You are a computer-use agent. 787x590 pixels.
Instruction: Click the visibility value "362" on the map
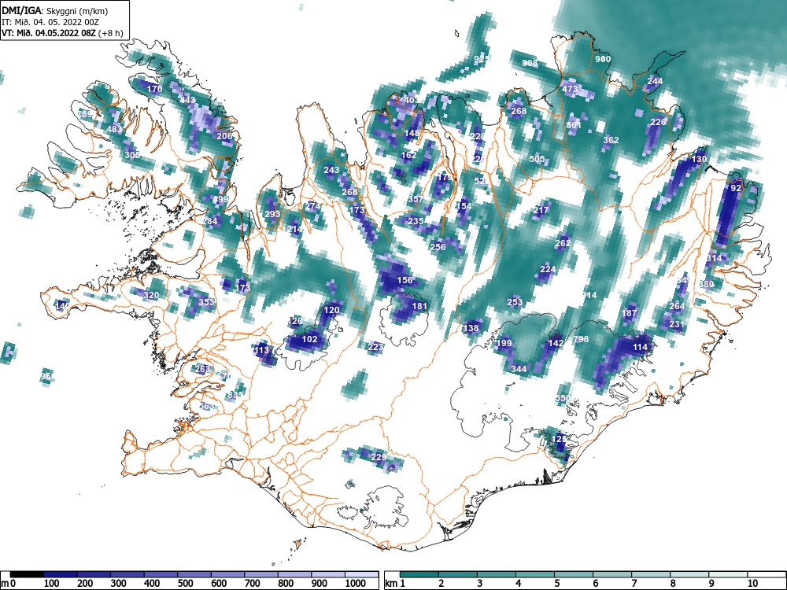[611, 140]
